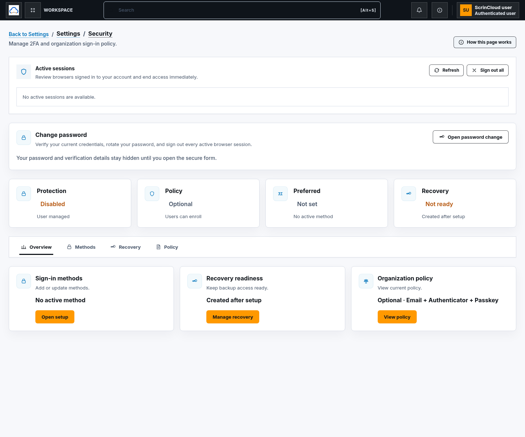The width and height of the screenshot is (525, 437).
Task: Click the Policy card shield icon
Action: (x=152, y=194)
